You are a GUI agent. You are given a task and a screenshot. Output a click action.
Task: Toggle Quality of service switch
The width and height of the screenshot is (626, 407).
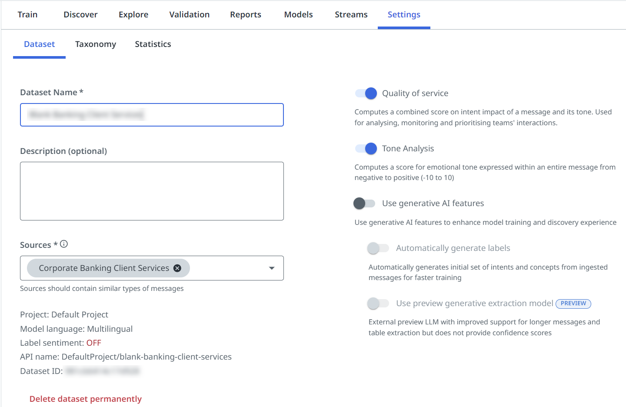click(x=366, y=93)
